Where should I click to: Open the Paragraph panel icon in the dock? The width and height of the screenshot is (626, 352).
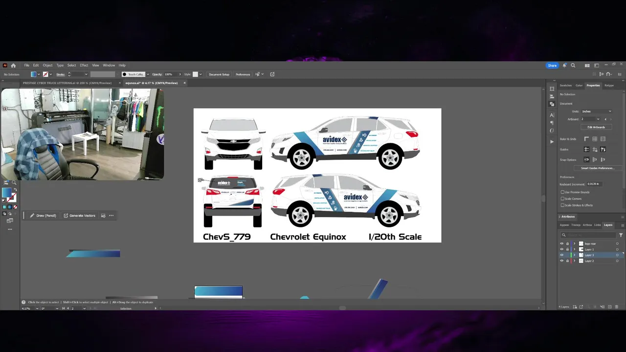(552, 123)
